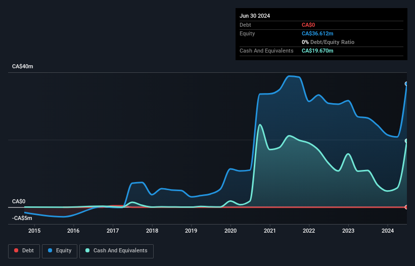Click the 2017 x-axis label

[113, 231]
